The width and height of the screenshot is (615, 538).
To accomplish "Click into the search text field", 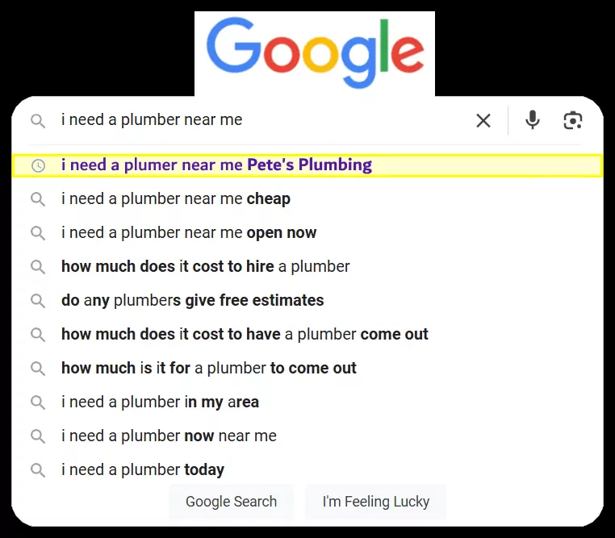I will [258, 120].
